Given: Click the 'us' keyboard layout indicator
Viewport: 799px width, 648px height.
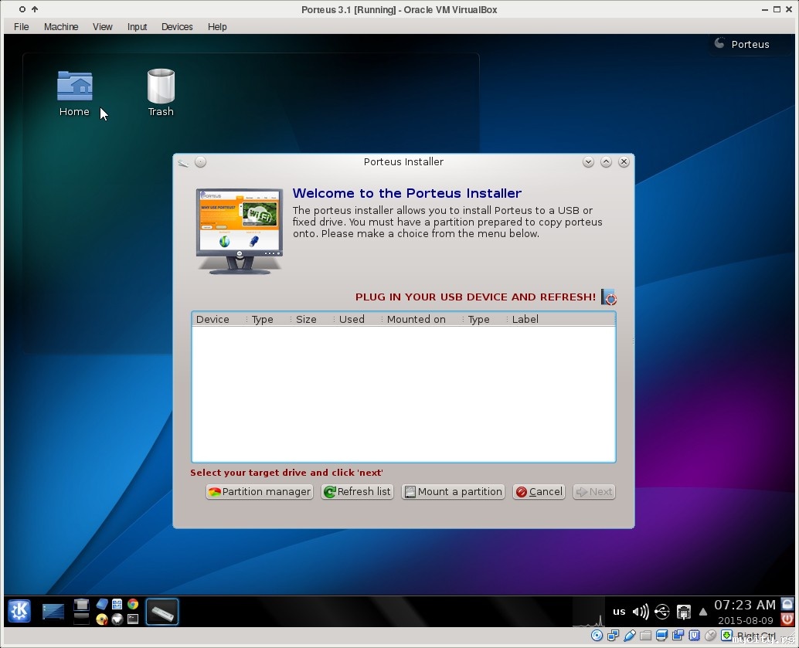Looking at the screenshot, I should (619, 612).
